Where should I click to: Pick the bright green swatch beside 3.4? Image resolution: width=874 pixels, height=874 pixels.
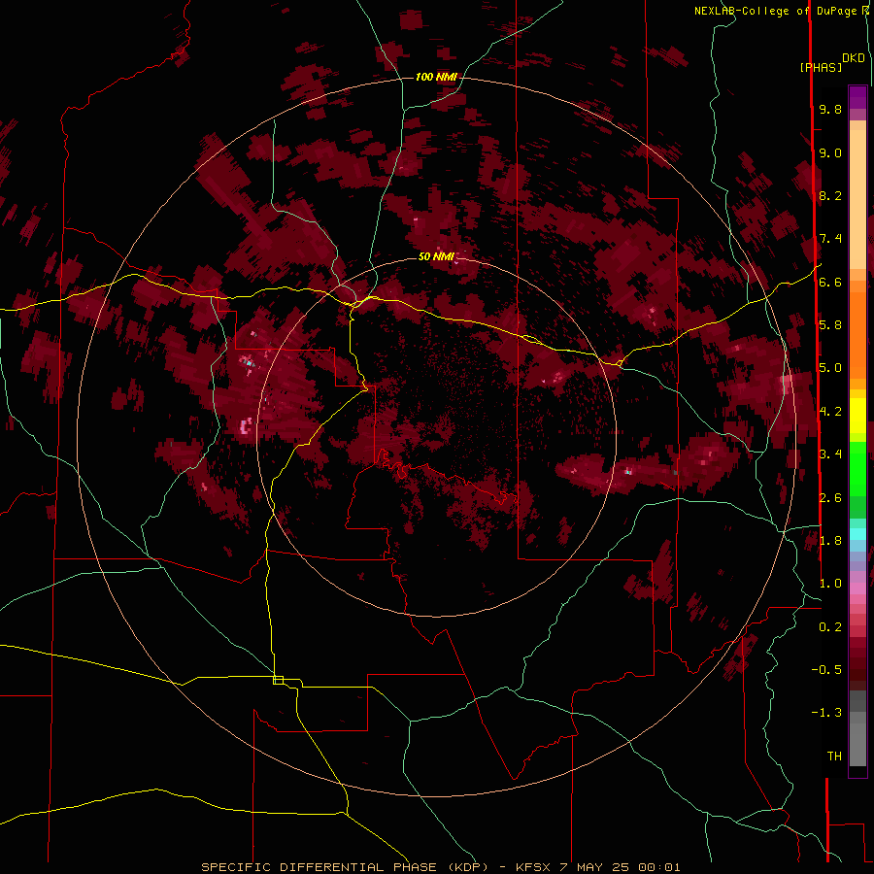(857, 468)
